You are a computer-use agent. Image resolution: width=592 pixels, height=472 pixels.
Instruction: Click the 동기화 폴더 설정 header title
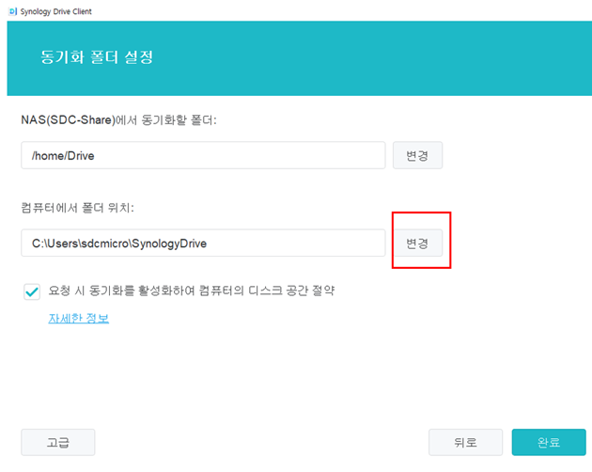pos(97,57)
